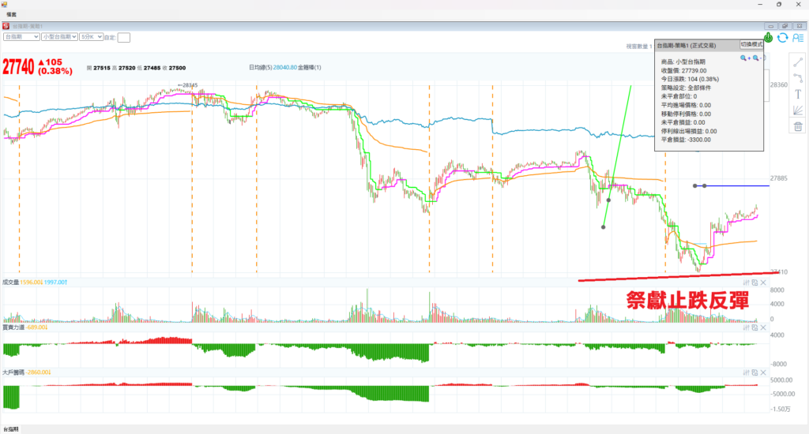Open the 檔案 menu
The height and width of the screenshot is (434, 809).
pyautogui.click(x=12, y=14)
